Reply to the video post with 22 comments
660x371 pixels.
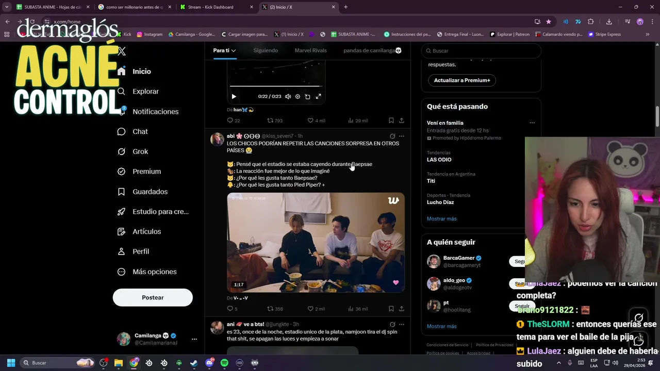(x=234, y=121)
